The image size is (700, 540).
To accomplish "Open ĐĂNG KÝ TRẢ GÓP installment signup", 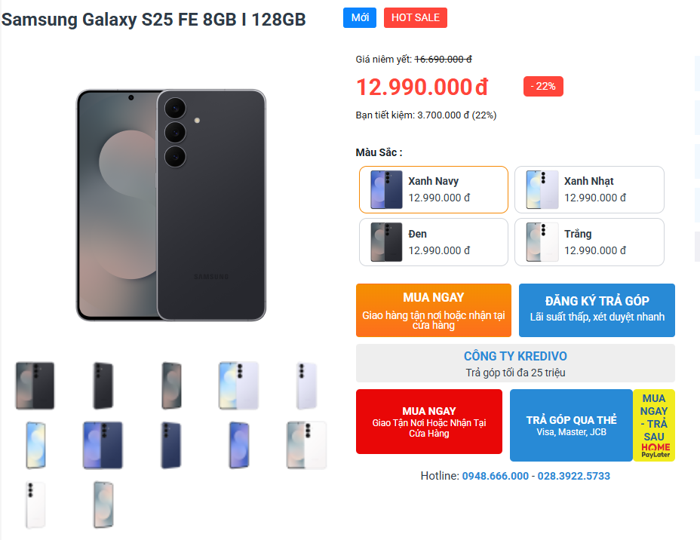I will (597, 310).
